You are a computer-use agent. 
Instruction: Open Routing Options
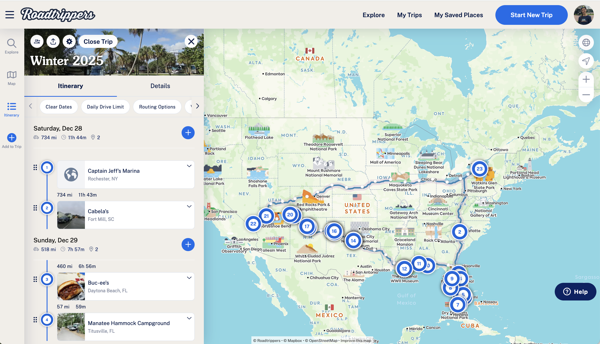157,107
